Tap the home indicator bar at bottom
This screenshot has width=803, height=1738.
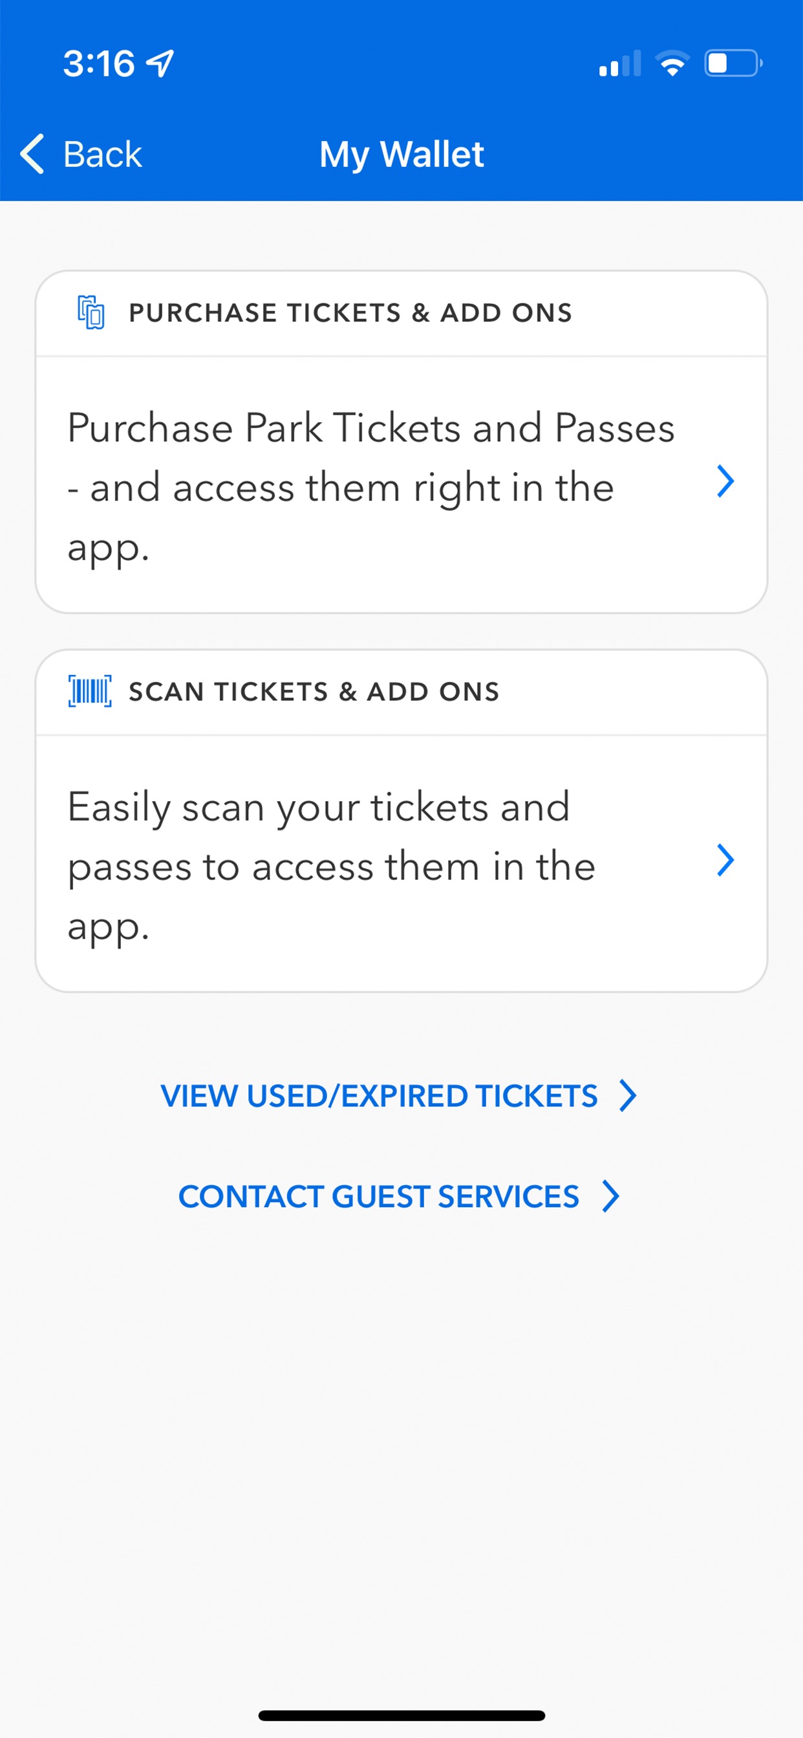point(401,1715)
